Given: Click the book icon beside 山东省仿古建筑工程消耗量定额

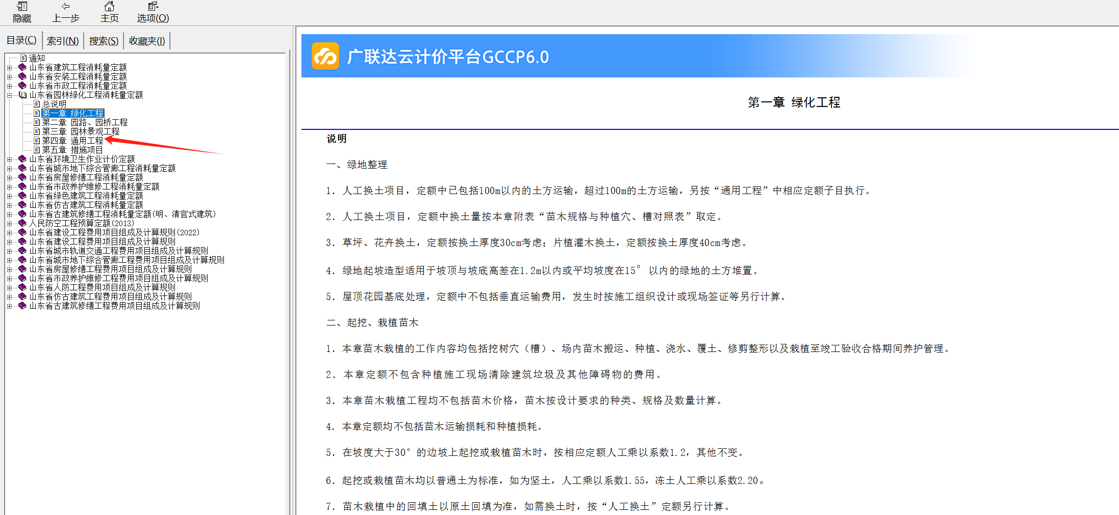Looking at the screenshot, I should (22, 205).
